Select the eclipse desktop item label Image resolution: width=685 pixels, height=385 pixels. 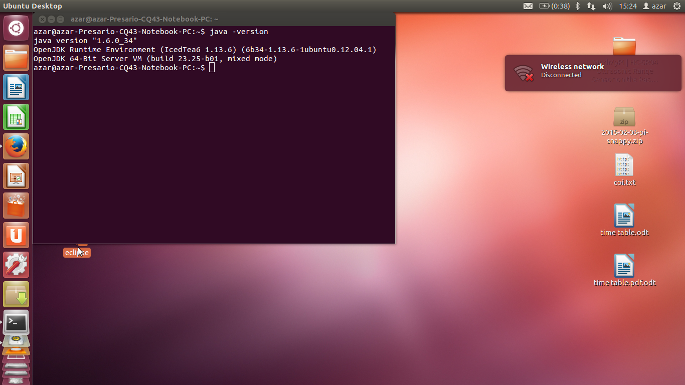pyautogui.click(x=77, y=253)
